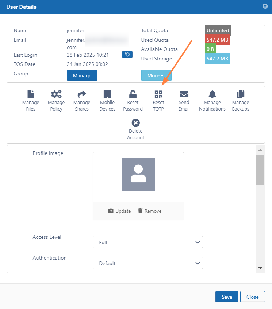This screenshot has height=309, width=272.
Task: Click the Reset TOTP QR icon
Action: click(158, 94)
